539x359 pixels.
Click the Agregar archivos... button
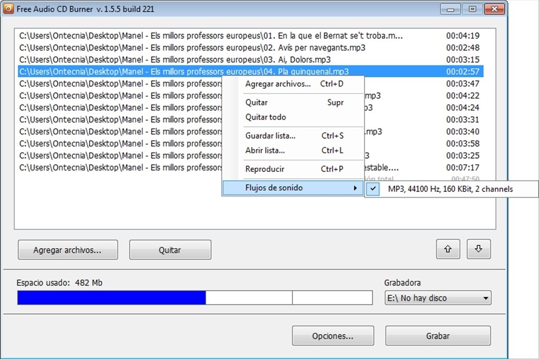click(68, 250)
